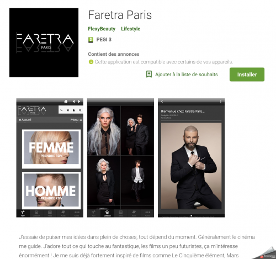The height and width of the screenshot is (259, 276).
Task: Open the Lifestyle category link
Action: point(131,29)
